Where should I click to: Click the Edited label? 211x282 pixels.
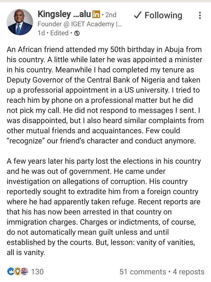point(59,33)
